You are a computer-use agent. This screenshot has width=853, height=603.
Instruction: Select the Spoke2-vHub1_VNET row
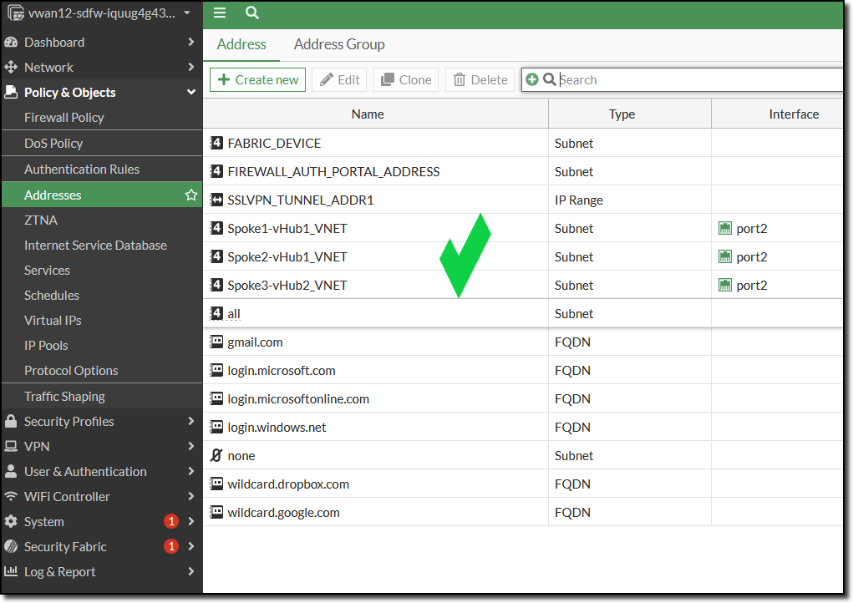pos(523,256)
